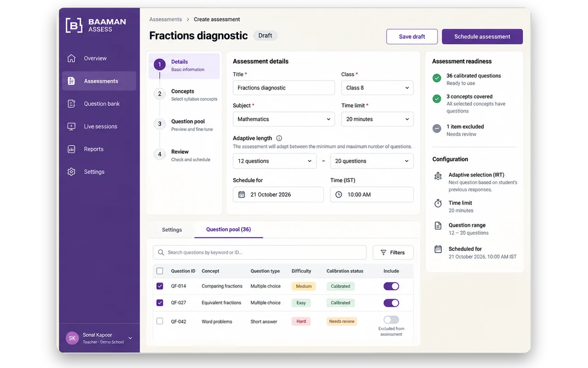Click the 1 item excluded minus icon
The width and height of the screenshot is (588, 368).
(x=437, y=129)
